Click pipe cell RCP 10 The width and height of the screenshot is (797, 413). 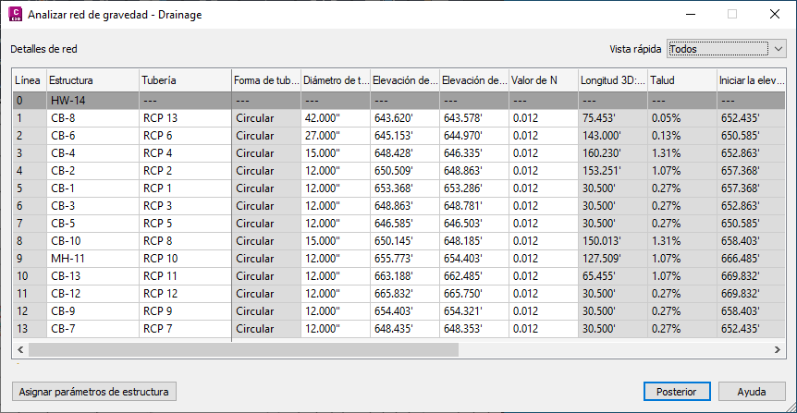(x=185, y=258)
